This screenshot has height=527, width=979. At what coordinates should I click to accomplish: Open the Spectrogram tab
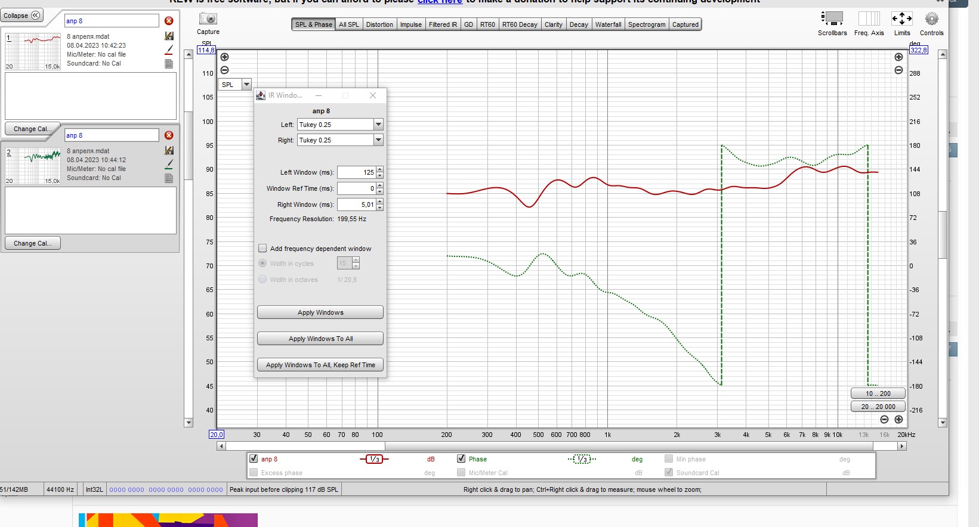point(647,24)
